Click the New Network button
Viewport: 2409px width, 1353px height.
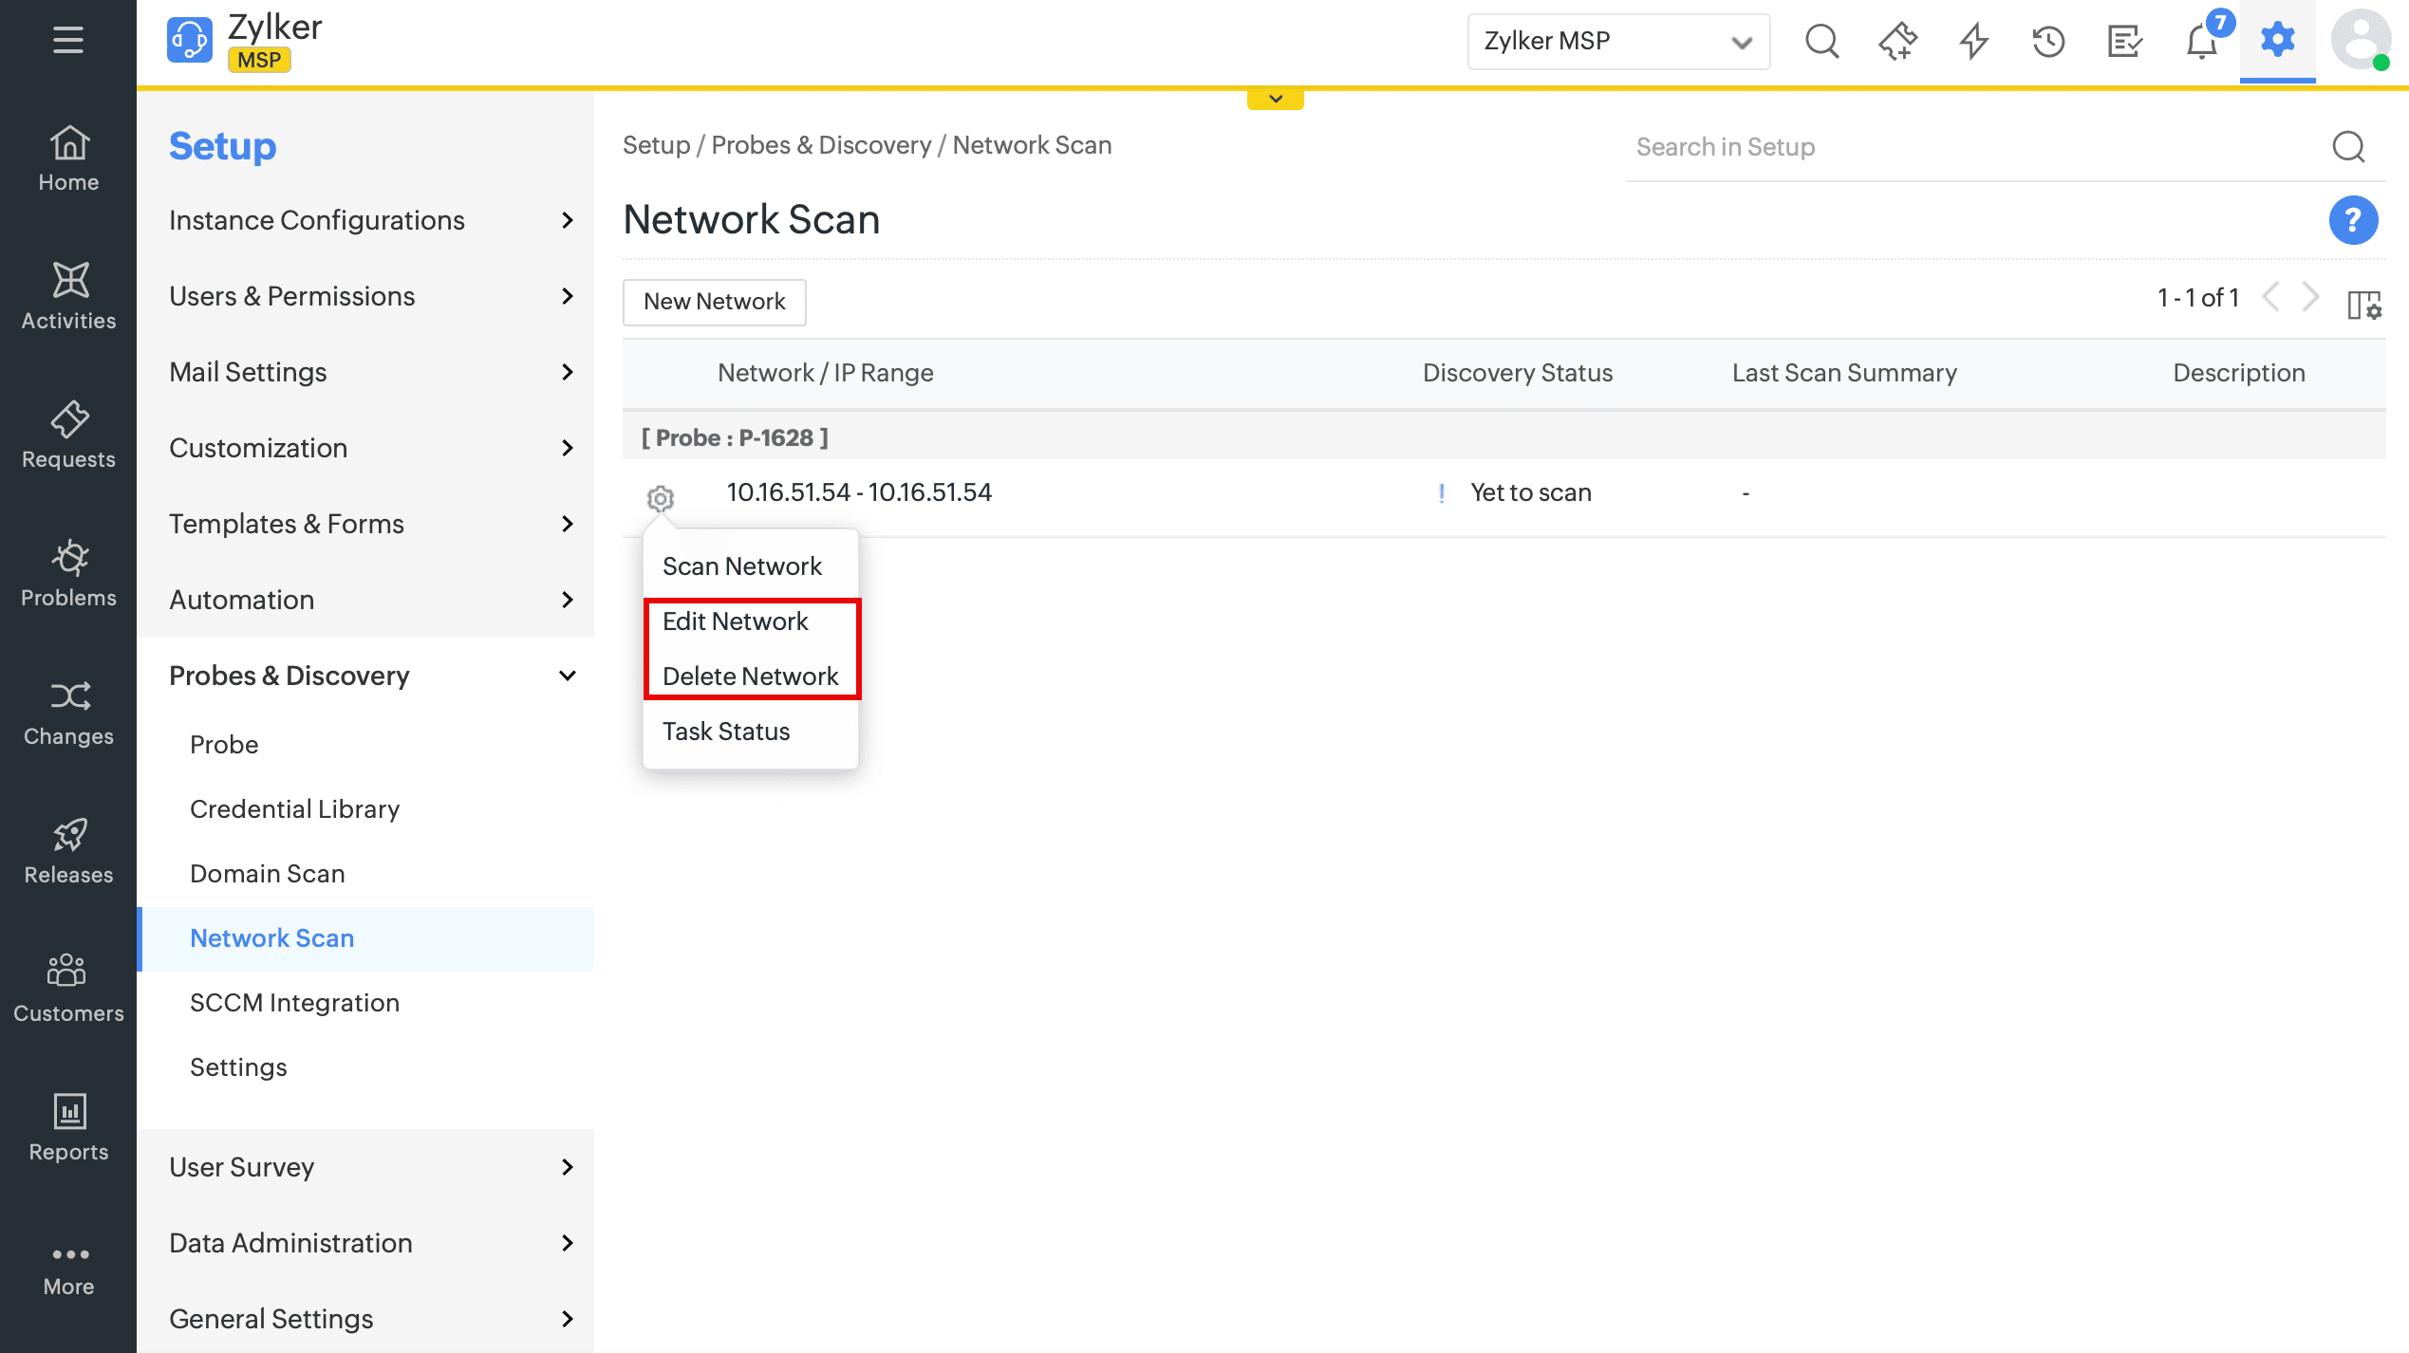(714, 302)
